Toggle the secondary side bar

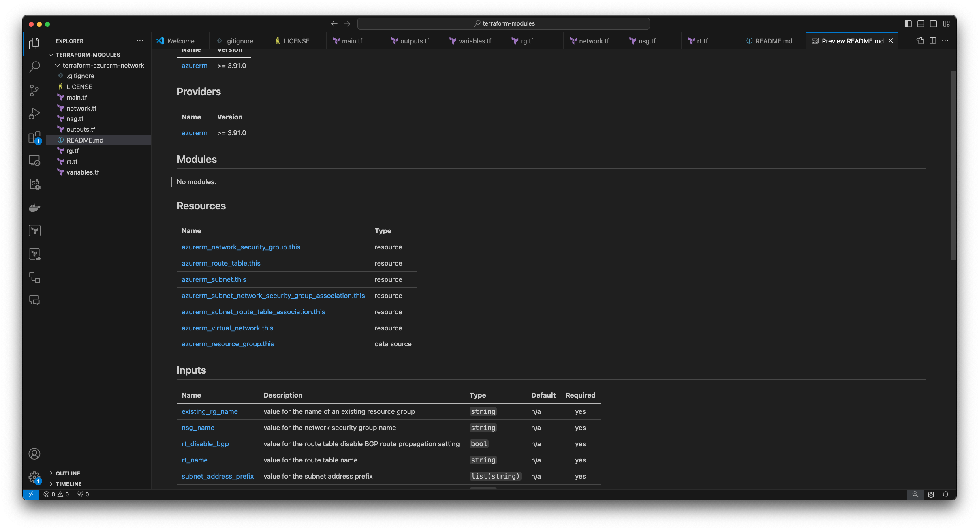click(x=933, y=23)
